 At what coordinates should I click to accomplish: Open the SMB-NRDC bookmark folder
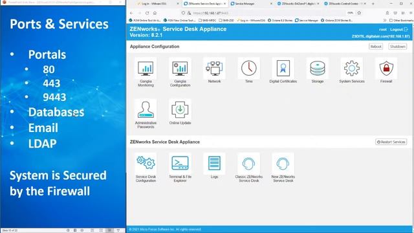[x=207, y=20]
